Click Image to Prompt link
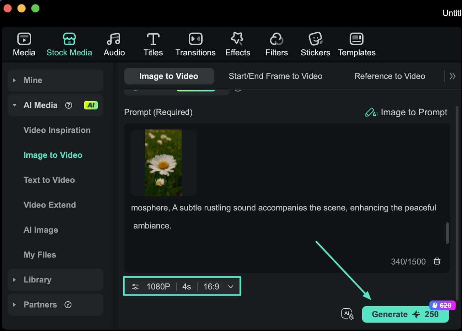The width and height of the screenshot is (462, 331). (x=407, y=112)
